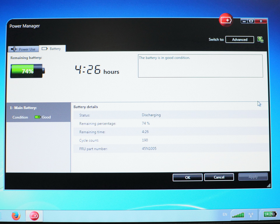Viewport: 280px width, 224px height.
Task: Click the Remaining percentage value 74 %
Action: click(146, 123)
